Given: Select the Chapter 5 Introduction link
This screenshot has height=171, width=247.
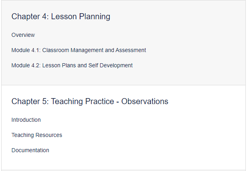Looking at the screenshot, I should 26,120.
